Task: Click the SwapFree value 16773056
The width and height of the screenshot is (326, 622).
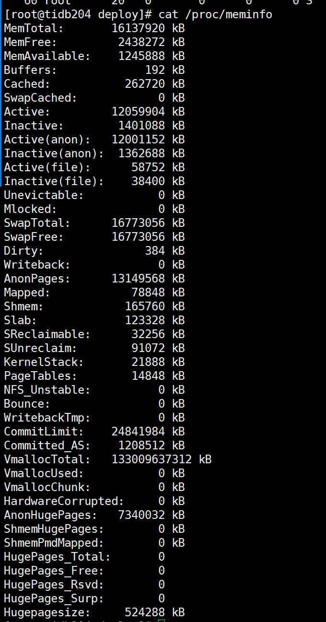Action: (138, 237)
